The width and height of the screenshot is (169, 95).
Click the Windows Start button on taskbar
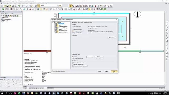pos(2,93)
